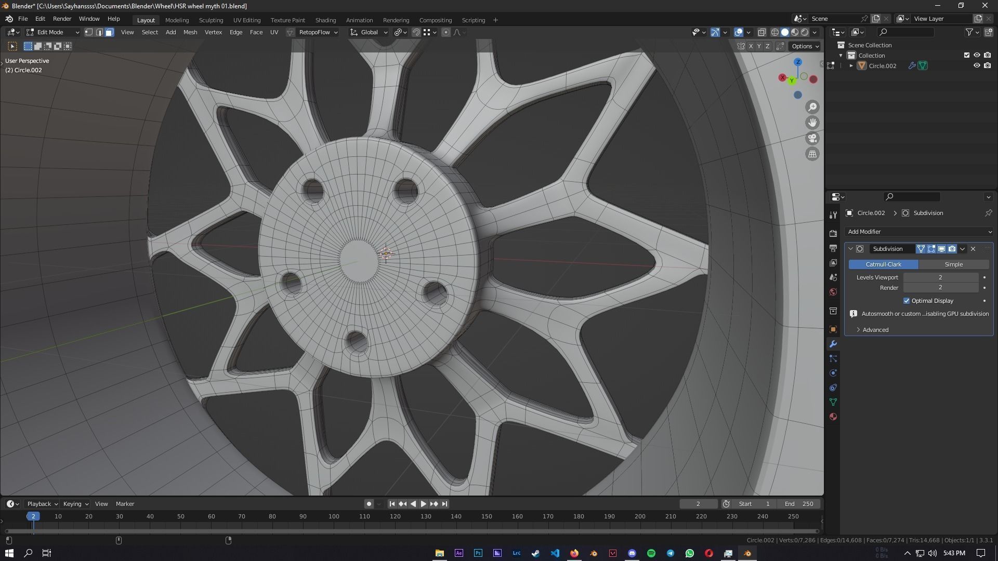The width and height of the screenshot is (998, 561).
Task: Switch to the UV Editing workspace tab
Action: (x=246, y=20)
